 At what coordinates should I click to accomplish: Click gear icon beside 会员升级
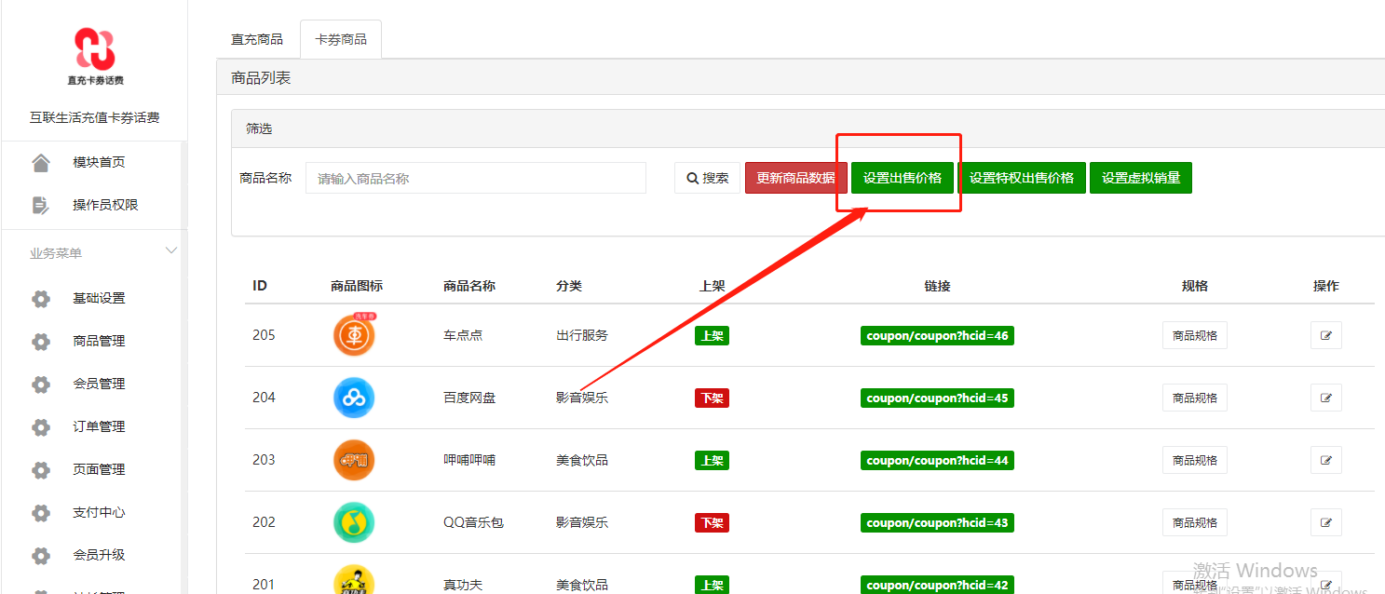pos(40,556)
